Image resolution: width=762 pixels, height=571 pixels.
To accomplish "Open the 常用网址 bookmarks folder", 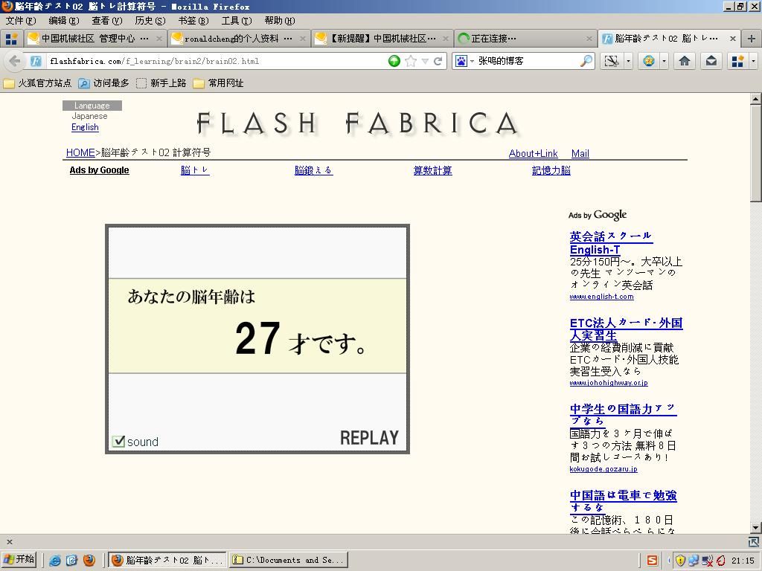I will pos(218,83).
